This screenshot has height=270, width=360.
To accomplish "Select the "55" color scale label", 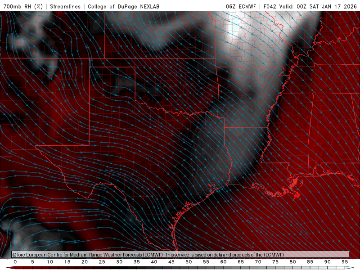I will coord(206,262).
